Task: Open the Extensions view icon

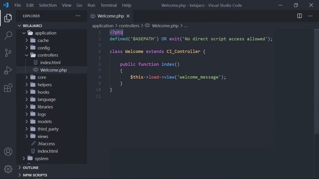Action: click(8, 88)
